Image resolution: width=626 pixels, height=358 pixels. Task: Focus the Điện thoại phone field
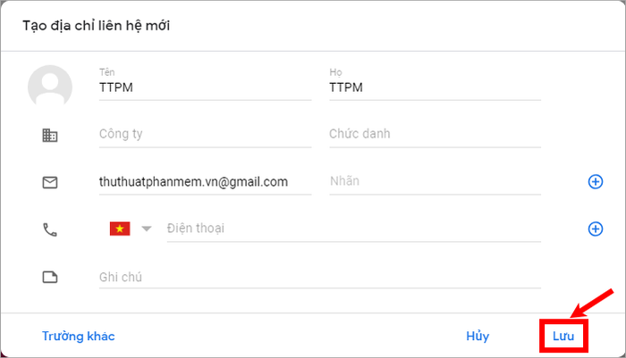click(x=354, y=229)
